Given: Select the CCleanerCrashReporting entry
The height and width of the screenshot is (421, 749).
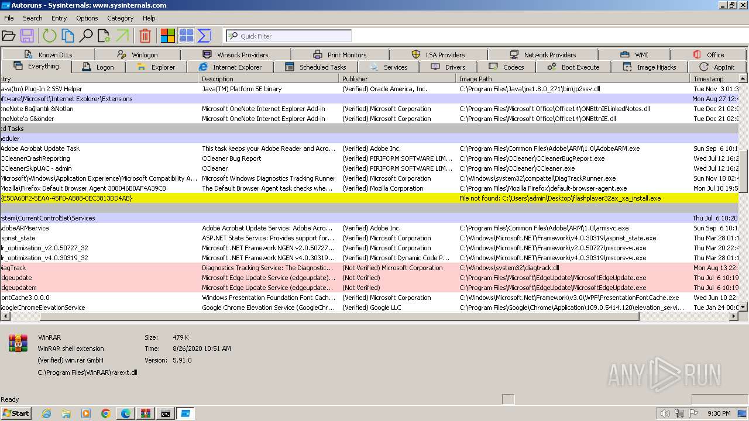Looking at the screenshot, I should (x=369, y=158).
